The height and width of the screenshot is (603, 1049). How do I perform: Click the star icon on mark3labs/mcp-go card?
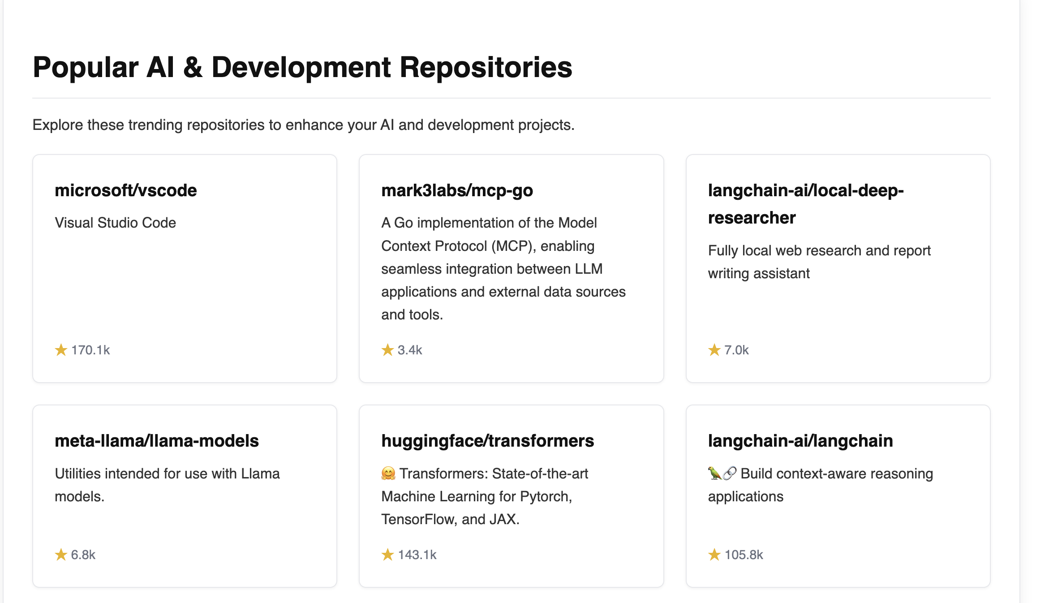pyautogui.click(x=387, y=350)
